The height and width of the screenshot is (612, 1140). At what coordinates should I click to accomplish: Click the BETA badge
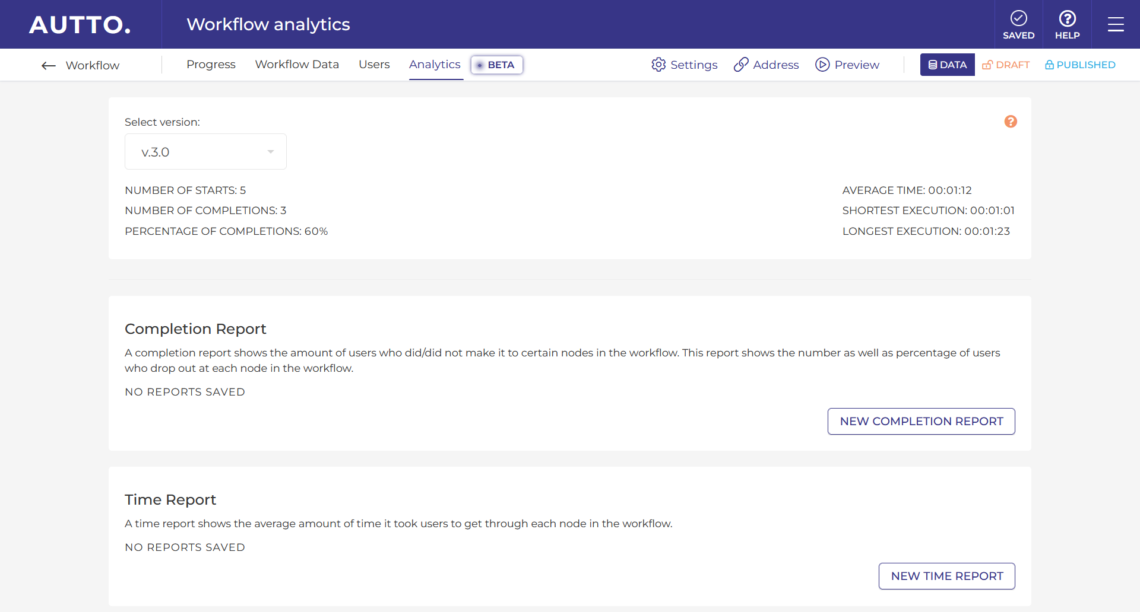(496, 65)
